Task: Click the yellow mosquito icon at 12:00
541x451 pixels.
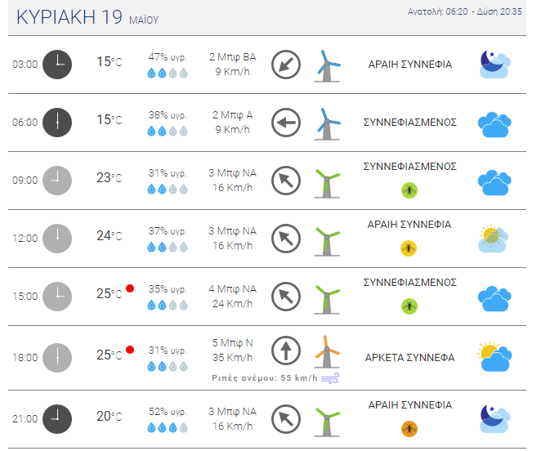Action: [409, 248]
